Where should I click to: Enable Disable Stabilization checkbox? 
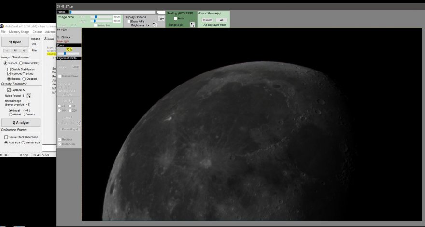click(x=9, y=69)
